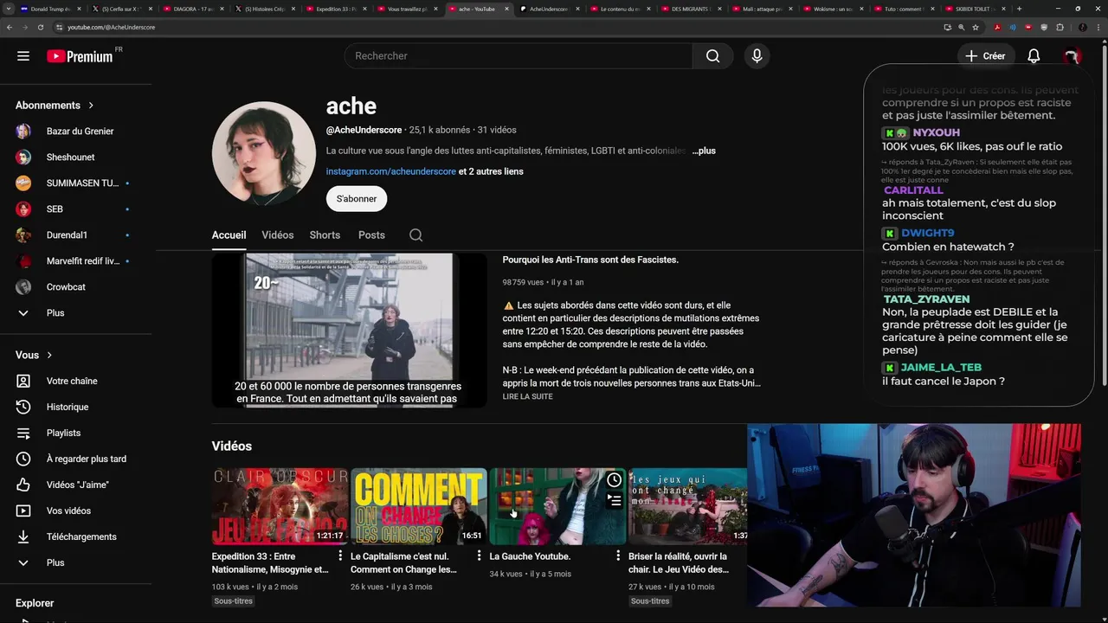Play the featured Anti-Trans video thumbnail
This screenshot has height=623, width=1108.
point(350,330)
